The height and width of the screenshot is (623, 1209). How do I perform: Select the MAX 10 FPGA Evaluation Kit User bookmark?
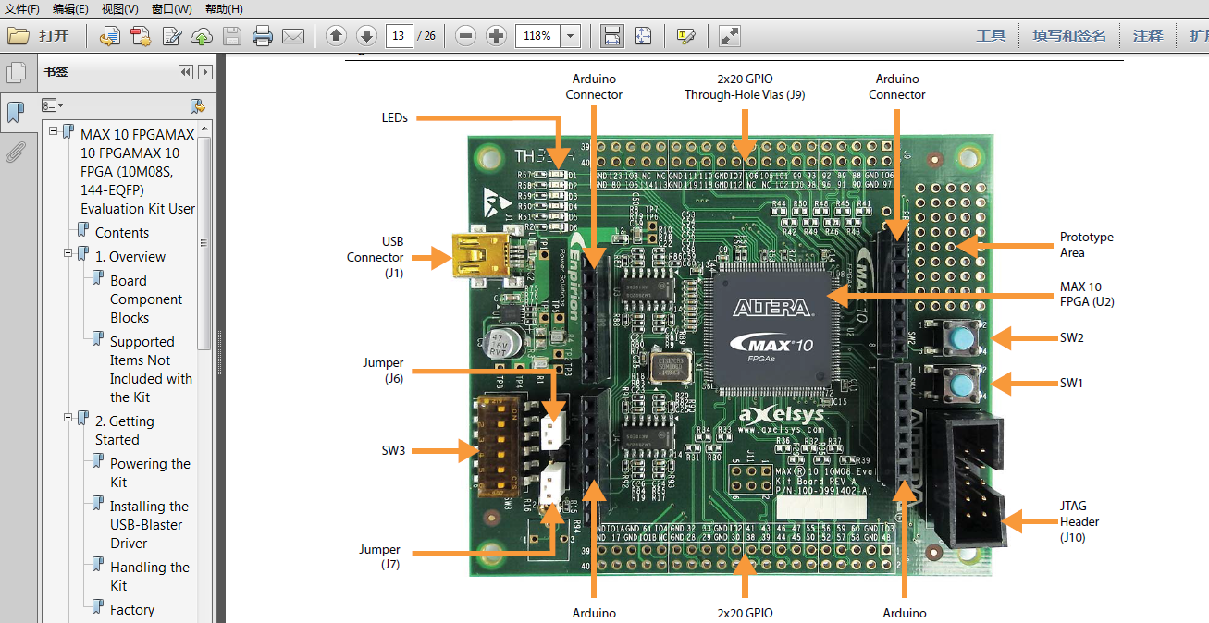click(x=138, y=171)
